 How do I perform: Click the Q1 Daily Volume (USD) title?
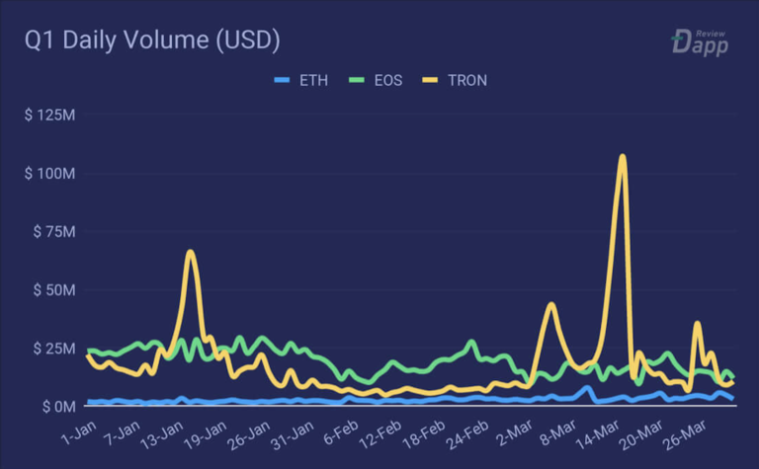(x=153, y=41)
